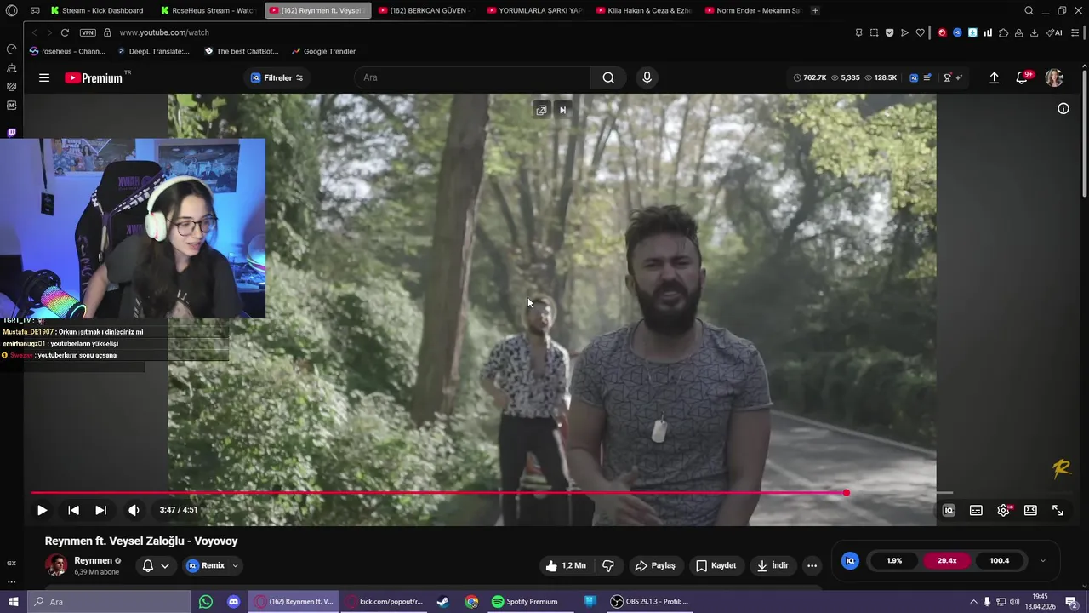1089x613 pixels.
Task: Skip to the previous video
Action: coord(74,510)
